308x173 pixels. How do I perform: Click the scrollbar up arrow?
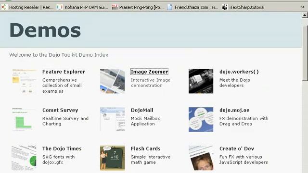[305, 15]
